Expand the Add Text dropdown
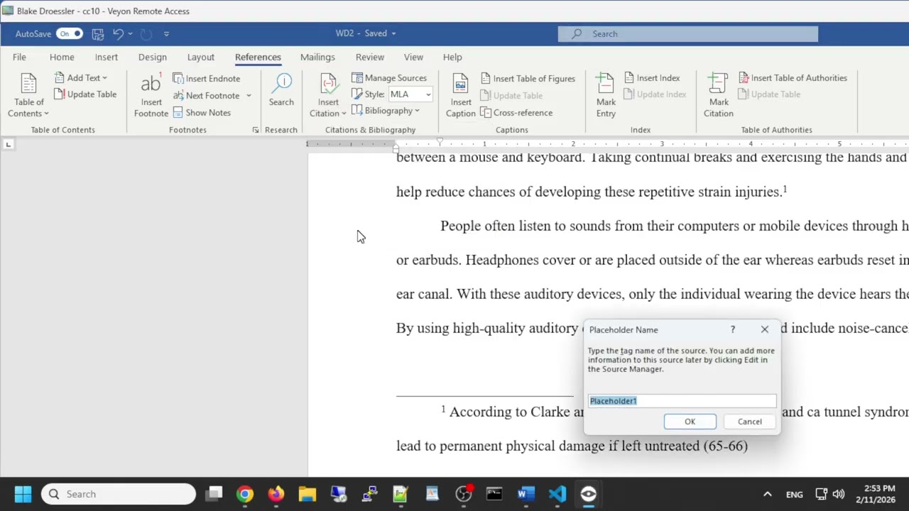909x511 pixels. [81, 78]
